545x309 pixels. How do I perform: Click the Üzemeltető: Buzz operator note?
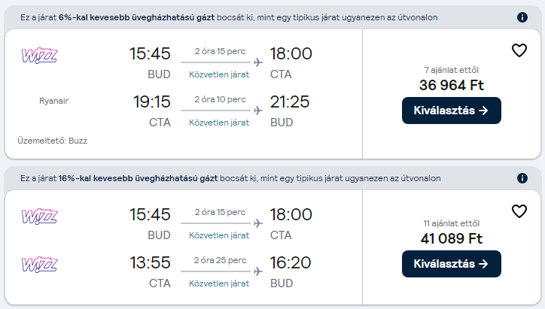coord(53,141)
